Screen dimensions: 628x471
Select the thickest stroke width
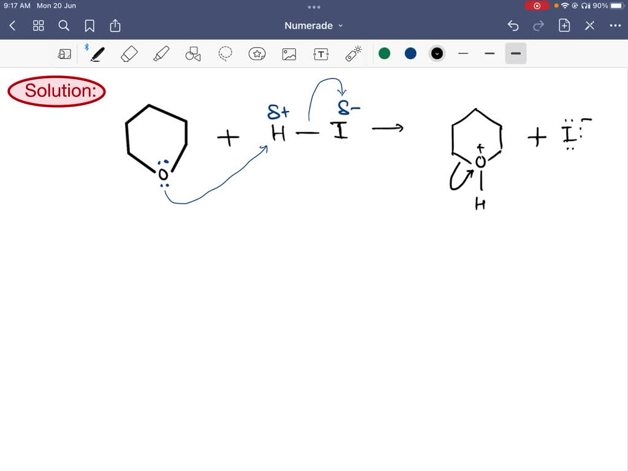tap(515, 53)
